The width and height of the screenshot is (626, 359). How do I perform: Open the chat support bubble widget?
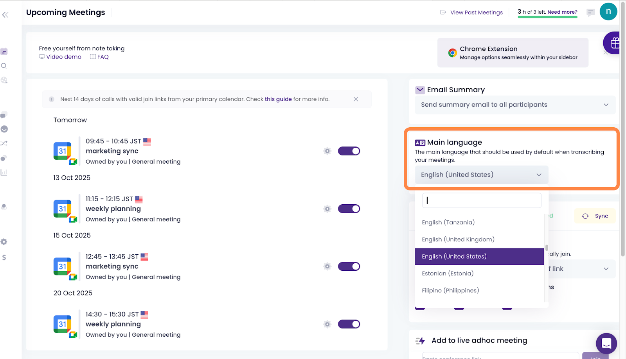pyautogui.click(x=606, y=343)
